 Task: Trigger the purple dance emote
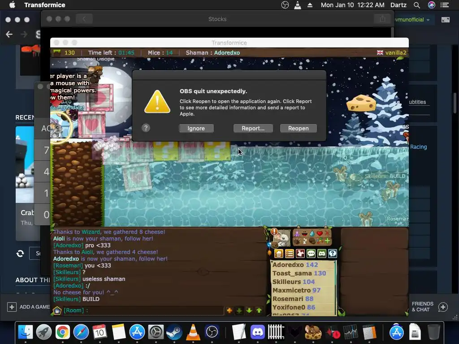297,233
